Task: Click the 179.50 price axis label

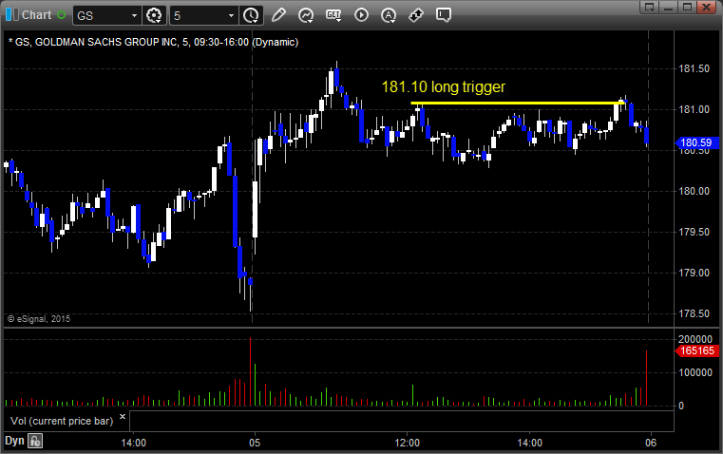Action: coord(694,232)
